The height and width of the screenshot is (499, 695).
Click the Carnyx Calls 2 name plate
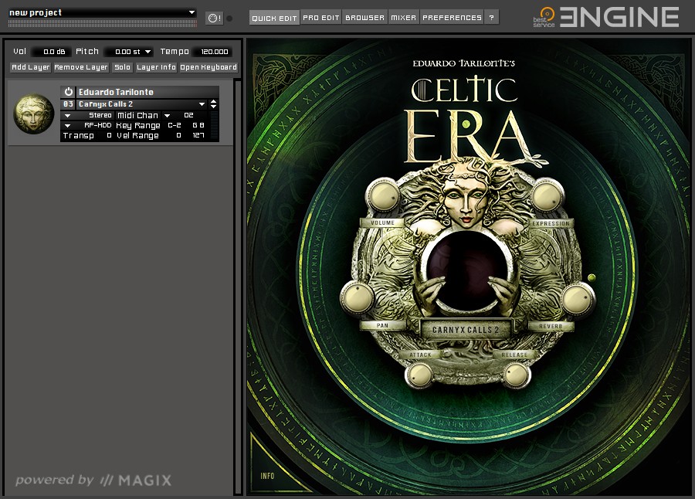coord(466,330)
